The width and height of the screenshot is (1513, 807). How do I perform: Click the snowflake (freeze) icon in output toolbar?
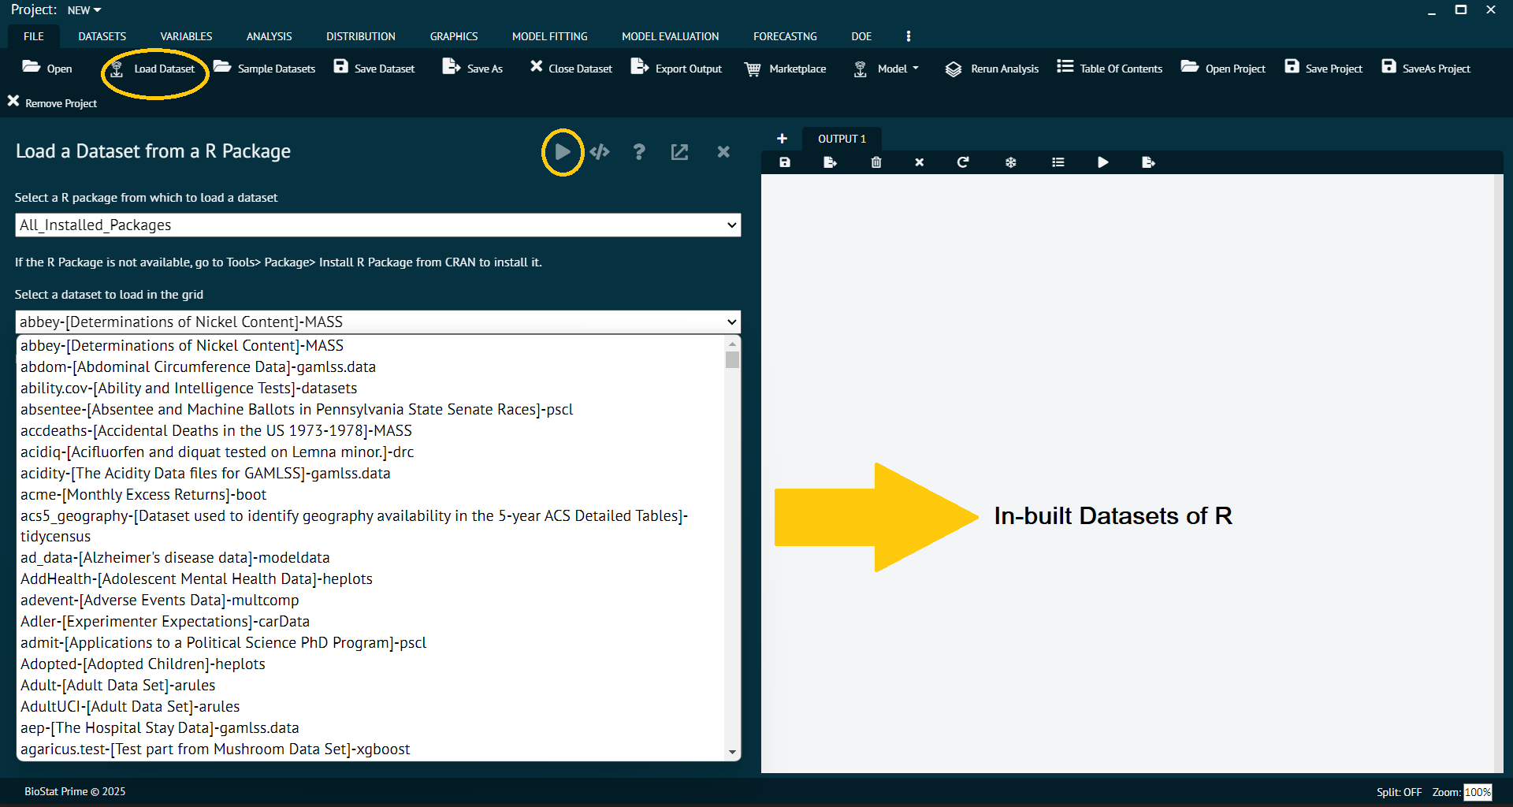1009,162
